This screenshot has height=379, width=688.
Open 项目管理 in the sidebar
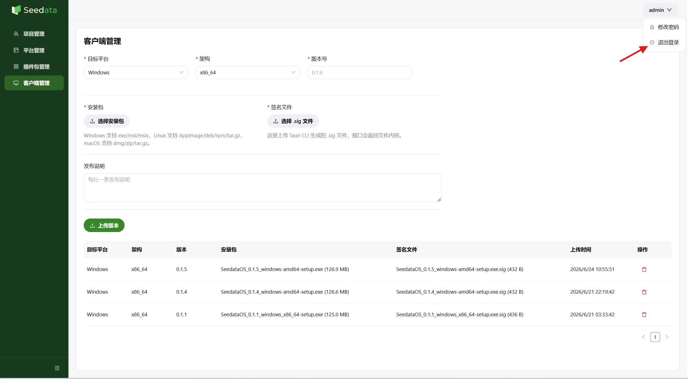[x=34, y=34]
